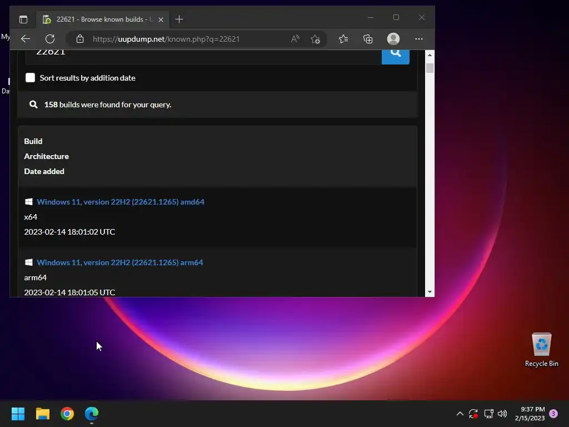Toggle Sort results by addition date checkbox

pos(30,78)
